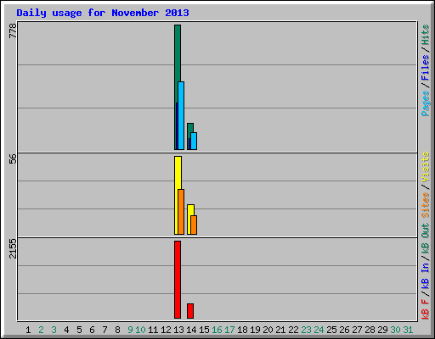Screen dimensions: 435x339
Task: Click the 'kB In' legend label
Action: (426, 275)
